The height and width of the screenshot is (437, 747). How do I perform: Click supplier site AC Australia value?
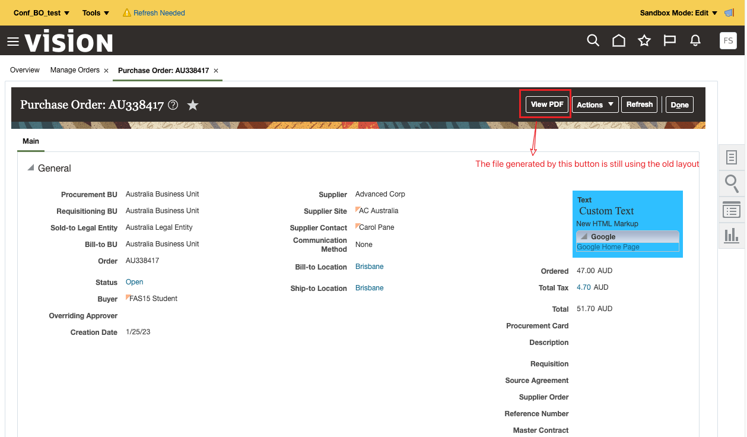(x=379, y=211)
